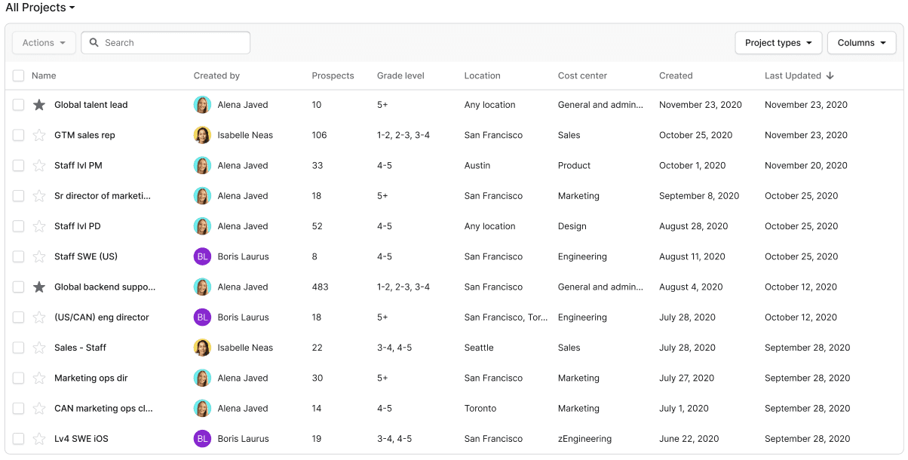The width and height of the screenshot is (908, 460).
Task: Star the Staff lvl PM project
Action: point(39,166)
